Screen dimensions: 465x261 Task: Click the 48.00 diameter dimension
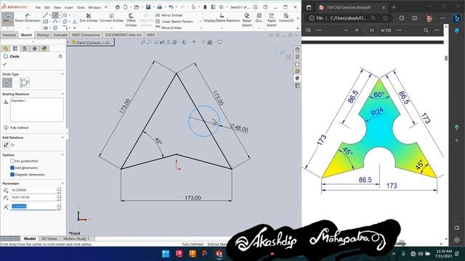(x=240, y=128)
